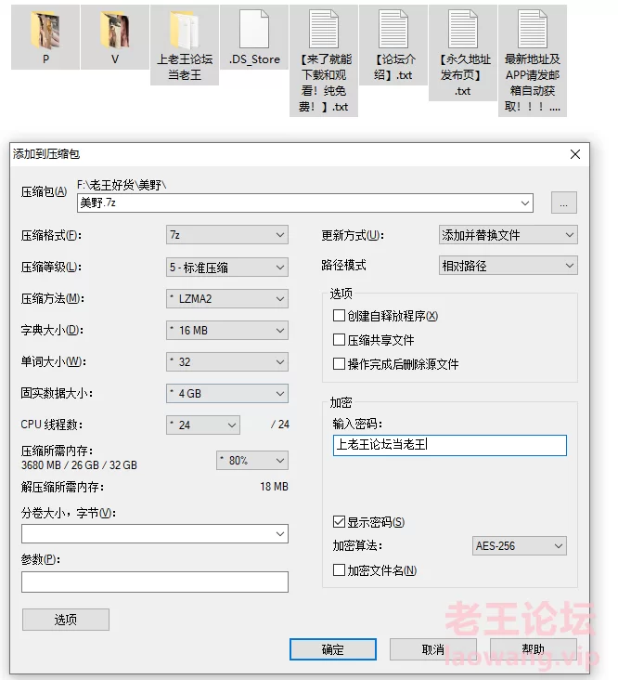Click the 取消 button
Screen dimensions: 618x680
[x=432, y=649]
